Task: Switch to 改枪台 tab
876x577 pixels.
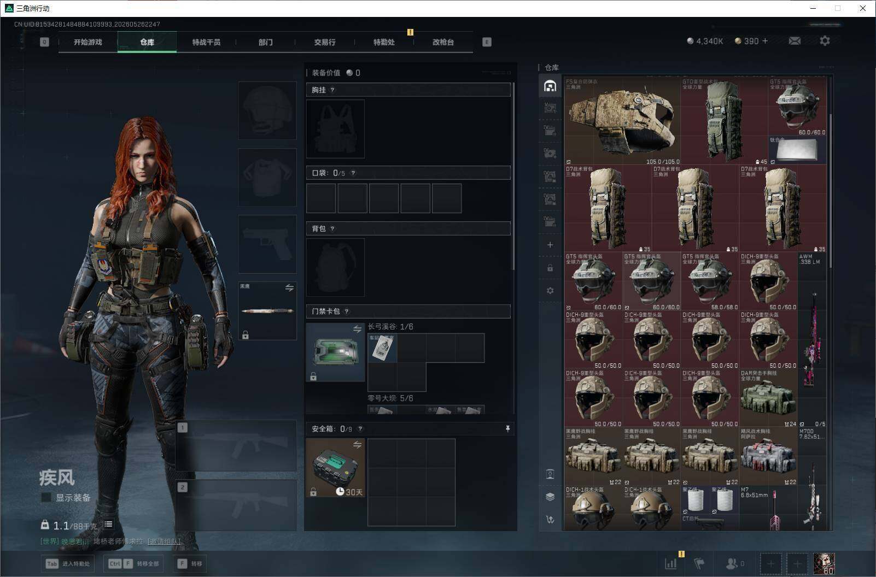Action: click(443, 42)
